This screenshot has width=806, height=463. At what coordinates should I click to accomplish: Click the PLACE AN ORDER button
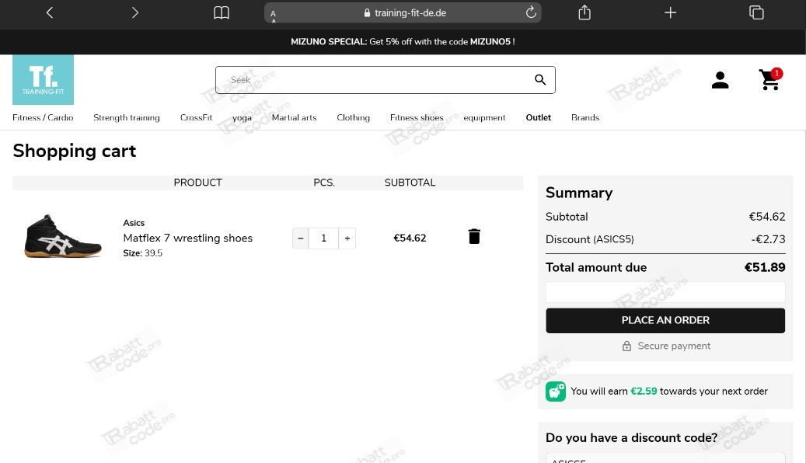coord(665,321)
